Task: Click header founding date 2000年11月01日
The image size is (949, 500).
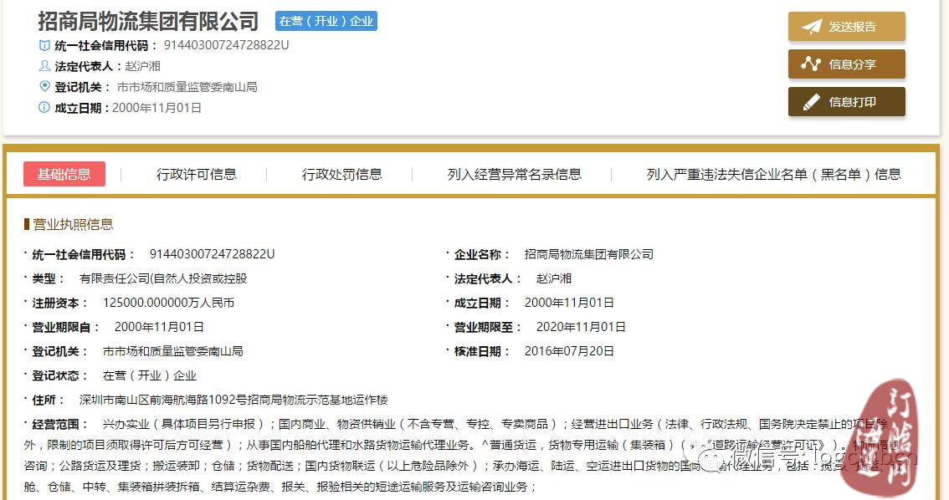Action: (156, 108)
